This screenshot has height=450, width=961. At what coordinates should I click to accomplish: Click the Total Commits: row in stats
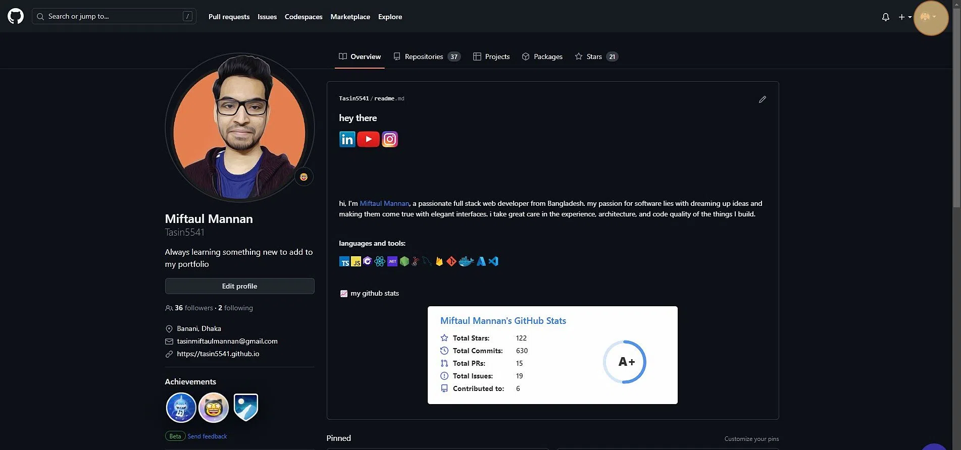484,351
